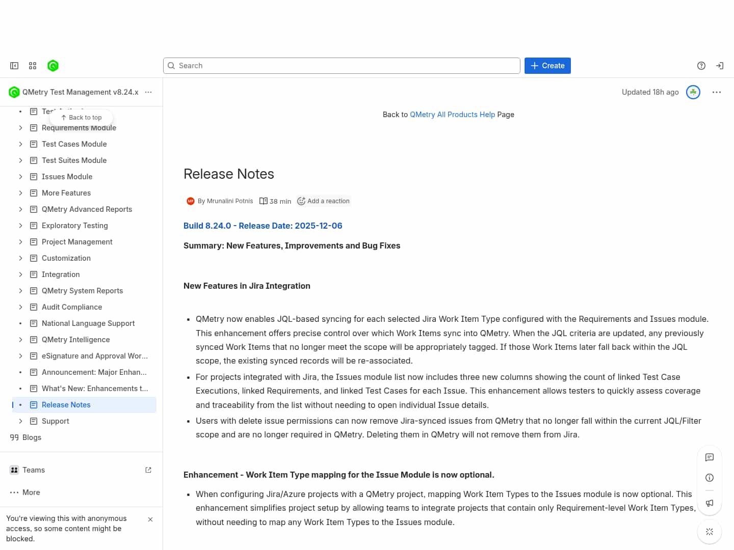Open the Announcement: Major Enhancements page
Screen dimensions: 734x550
94,372
